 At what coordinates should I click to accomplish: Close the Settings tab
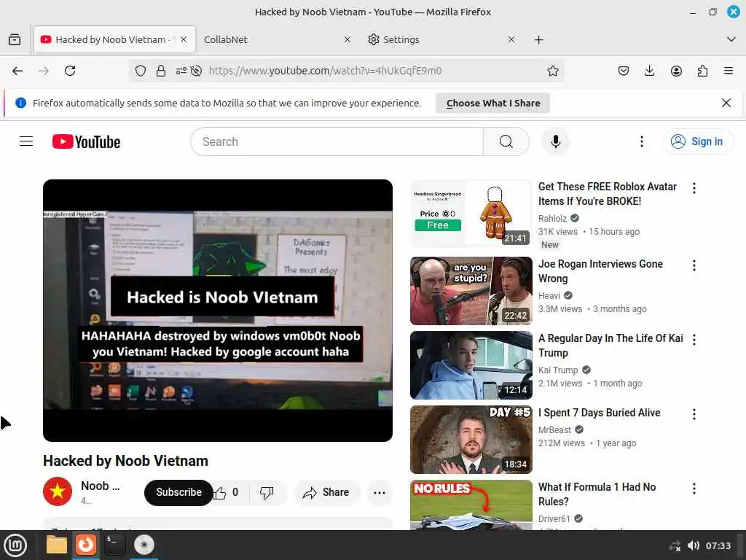click(x=511, y=39)
